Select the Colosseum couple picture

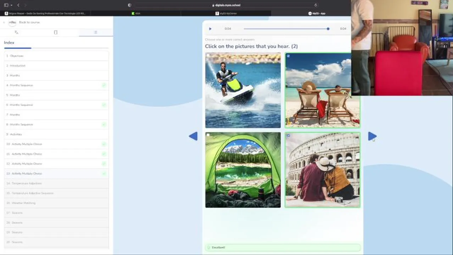tap(322, 170)
